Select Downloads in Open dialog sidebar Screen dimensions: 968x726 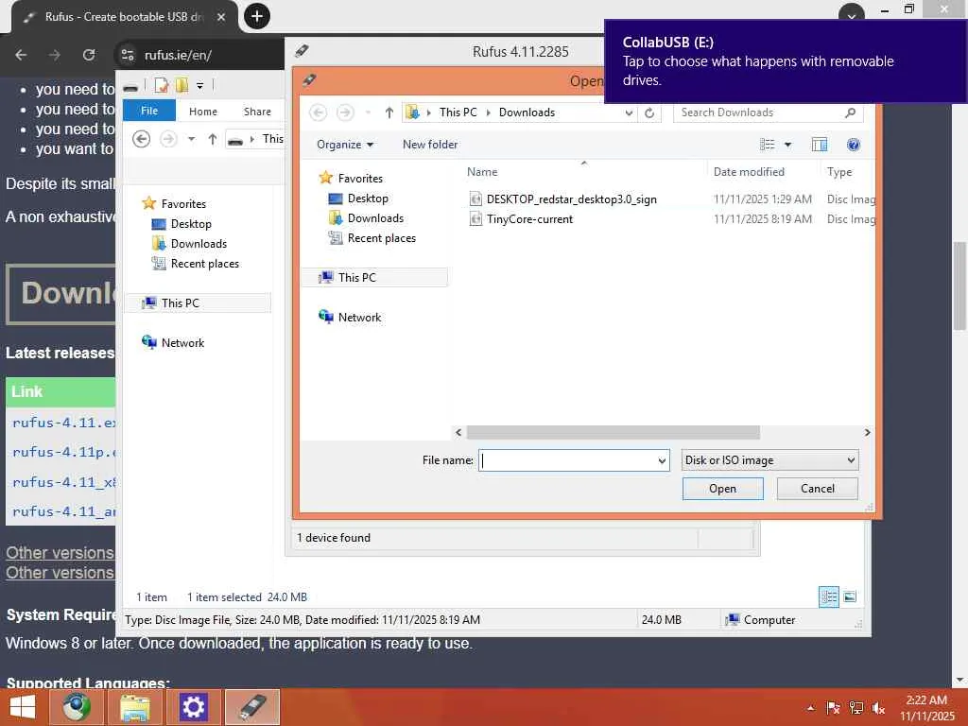tap(375, 218)
